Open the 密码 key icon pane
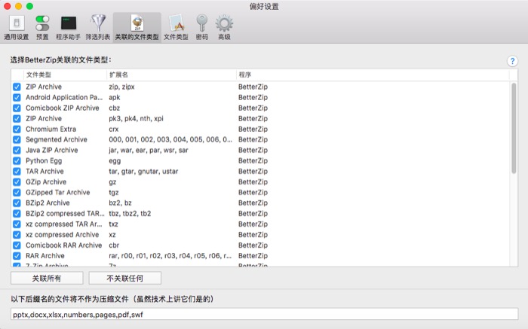 [201, 28]
